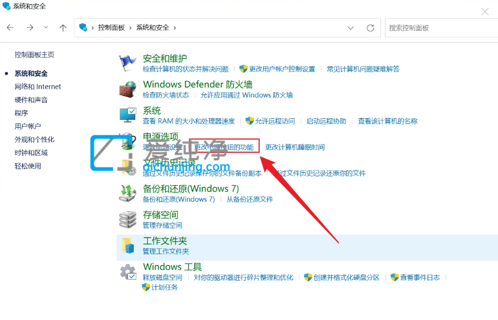Refresh the Control Panel view
The height and width of the screenshot is (320, 498).
click(371, 28)
